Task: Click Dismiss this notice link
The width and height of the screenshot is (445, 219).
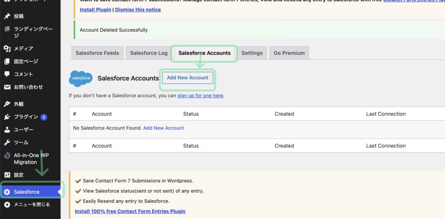Action: (138, 10)
